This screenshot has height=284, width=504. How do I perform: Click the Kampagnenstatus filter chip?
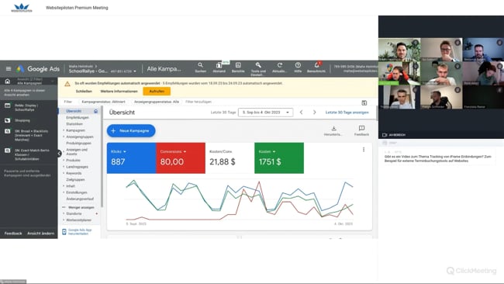pos(103,102)
